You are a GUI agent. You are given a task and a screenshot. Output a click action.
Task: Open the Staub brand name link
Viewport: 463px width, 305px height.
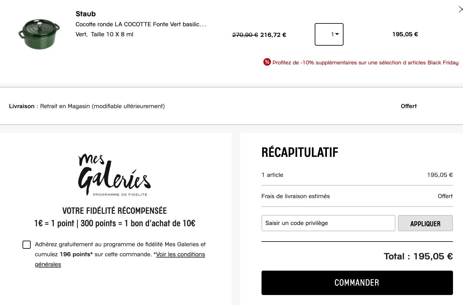click(86, 14)
